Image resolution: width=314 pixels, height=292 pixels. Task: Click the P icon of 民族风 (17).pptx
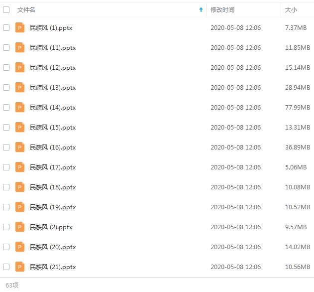click(20, 167)
